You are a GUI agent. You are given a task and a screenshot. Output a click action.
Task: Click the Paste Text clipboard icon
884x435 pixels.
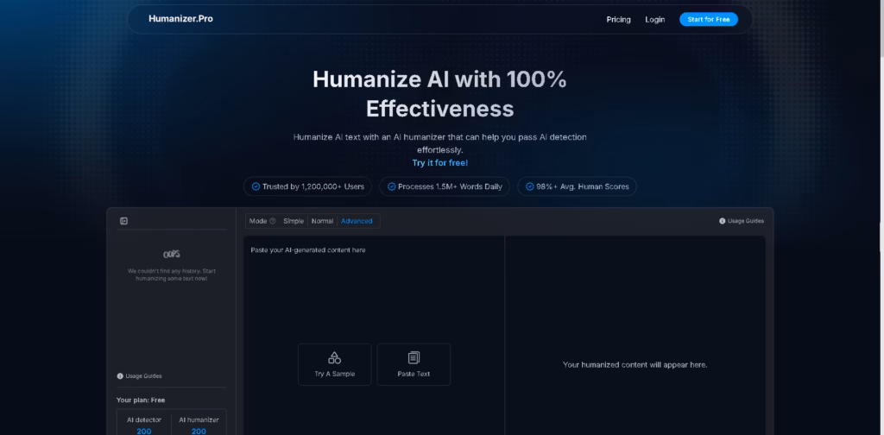pyautogui.click(x=414, y=358)
